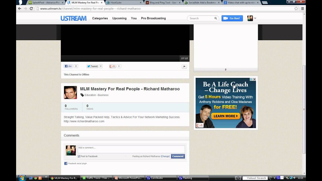Click the taskbar clock showing 12:21

click(300, 178)
